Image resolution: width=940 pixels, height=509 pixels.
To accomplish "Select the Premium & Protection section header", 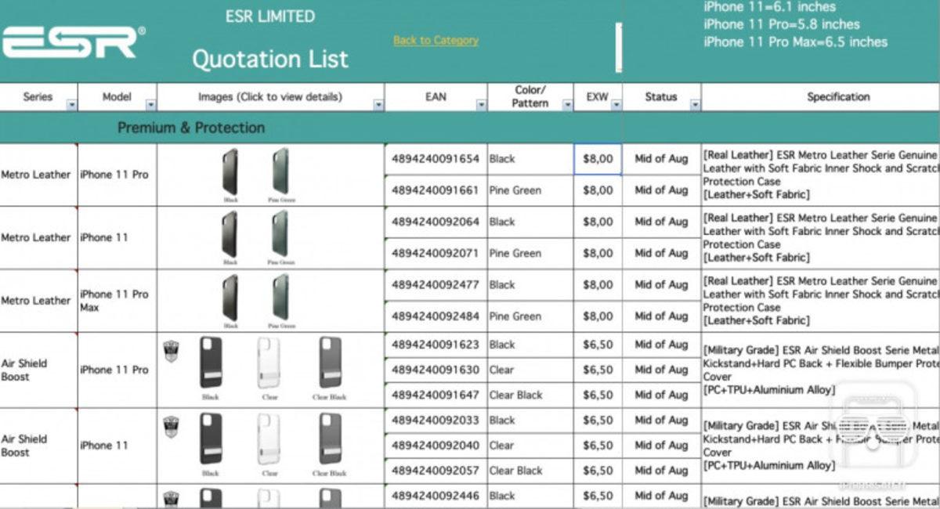I will [190, 127].
